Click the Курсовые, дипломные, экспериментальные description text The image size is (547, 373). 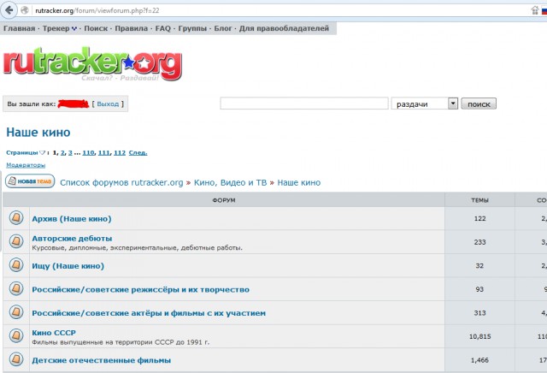[x=137, y=247]
